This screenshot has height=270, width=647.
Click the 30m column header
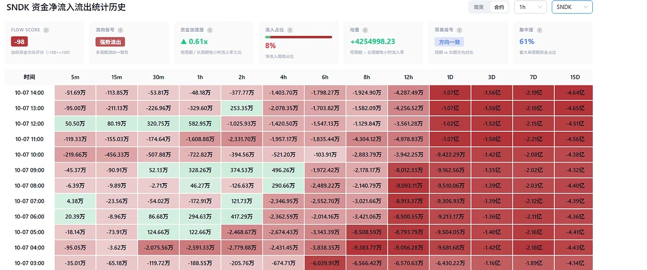point(159,77)
